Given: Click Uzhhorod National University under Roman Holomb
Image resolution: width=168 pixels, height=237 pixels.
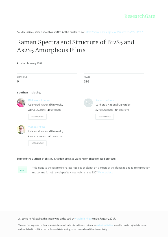Looking at the screenshot, I should pyautogui.click(x=113, y=104).
